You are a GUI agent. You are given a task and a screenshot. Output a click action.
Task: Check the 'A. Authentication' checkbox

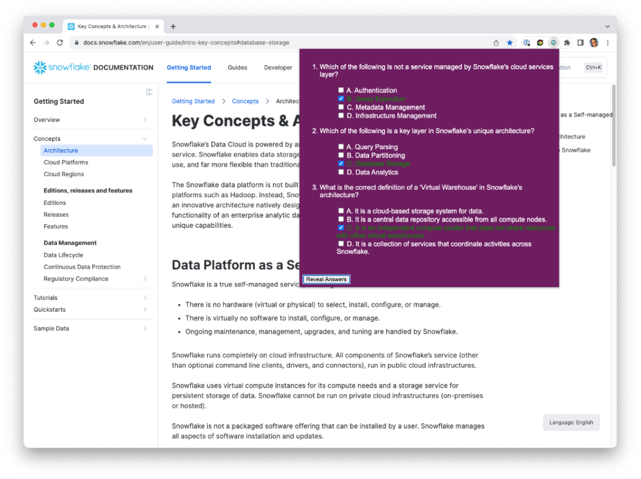point(341,90)
